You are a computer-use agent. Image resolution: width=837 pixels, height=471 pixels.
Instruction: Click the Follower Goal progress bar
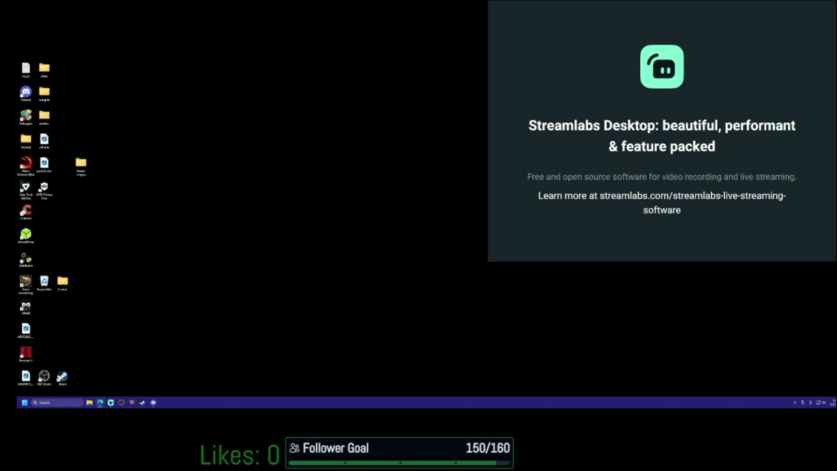coord(399,463)
